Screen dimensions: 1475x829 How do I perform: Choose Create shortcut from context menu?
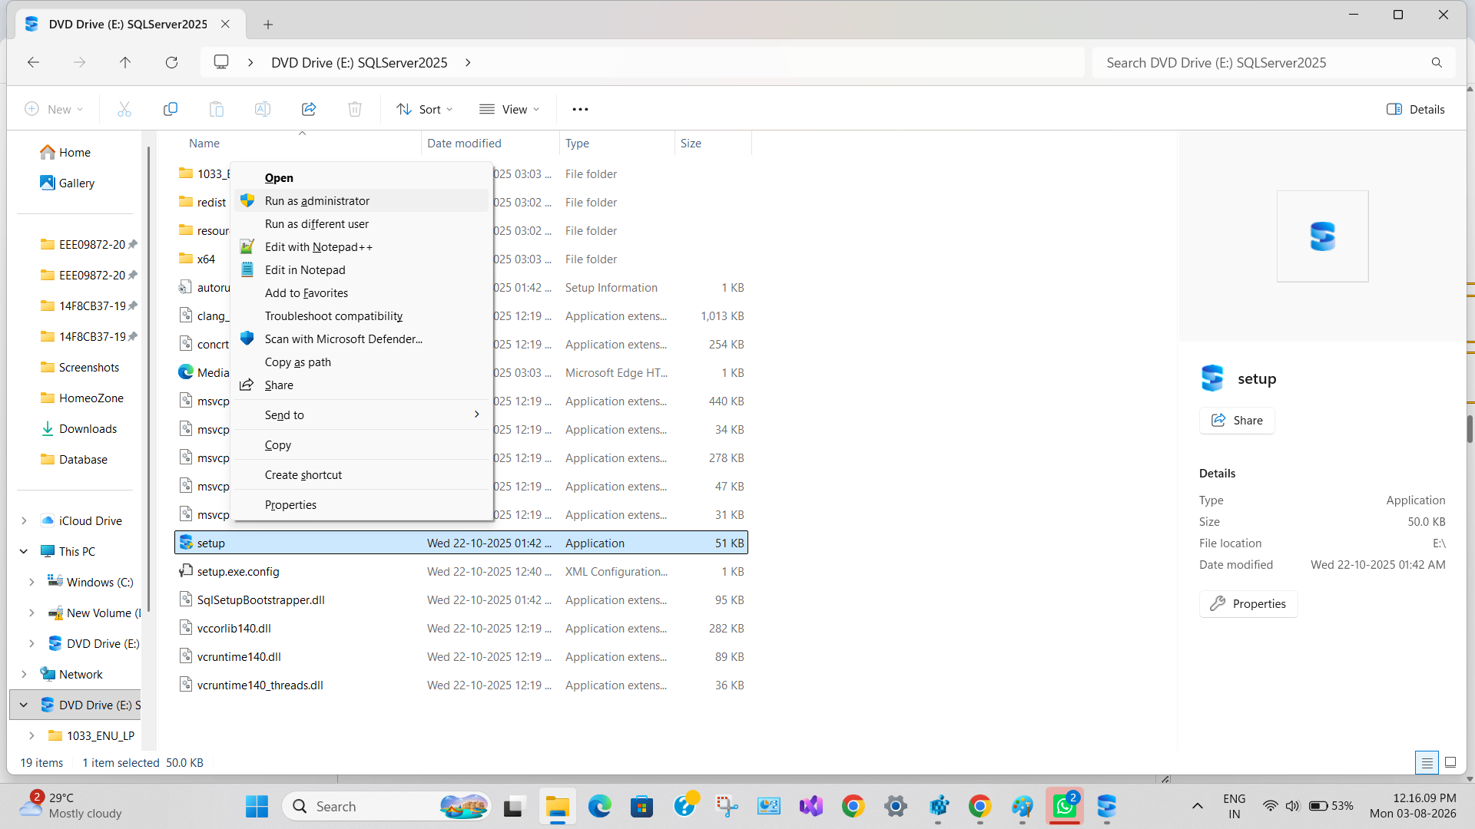tap(362, 474)
